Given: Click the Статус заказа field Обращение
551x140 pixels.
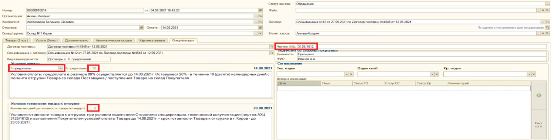Looking at the screenshot, I should click(420, 4).
